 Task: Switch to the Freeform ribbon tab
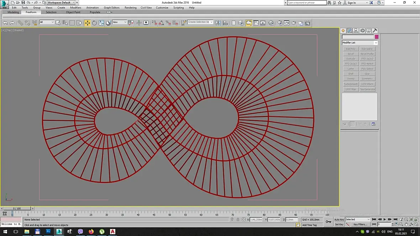31,12
